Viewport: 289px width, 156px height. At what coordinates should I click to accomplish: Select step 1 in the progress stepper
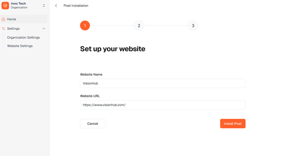point(85,25)
